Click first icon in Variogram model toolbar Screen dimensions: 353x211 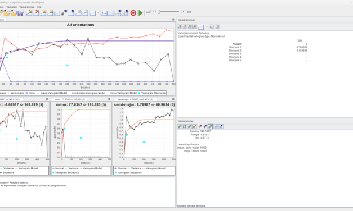pyautogui.click(x=180, y=27)
